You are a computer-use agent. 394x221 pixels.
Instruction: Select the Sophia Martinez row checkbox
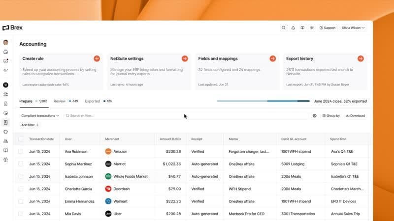(21, 164)
